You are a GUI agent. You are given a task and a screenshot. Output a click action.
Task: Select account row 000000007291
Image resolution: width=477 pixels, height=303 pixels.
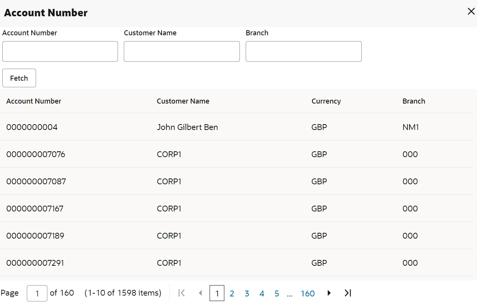coord(35,263)
